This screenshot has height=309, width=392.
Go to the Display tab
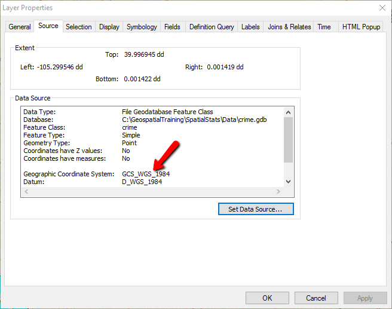(109, 27)
